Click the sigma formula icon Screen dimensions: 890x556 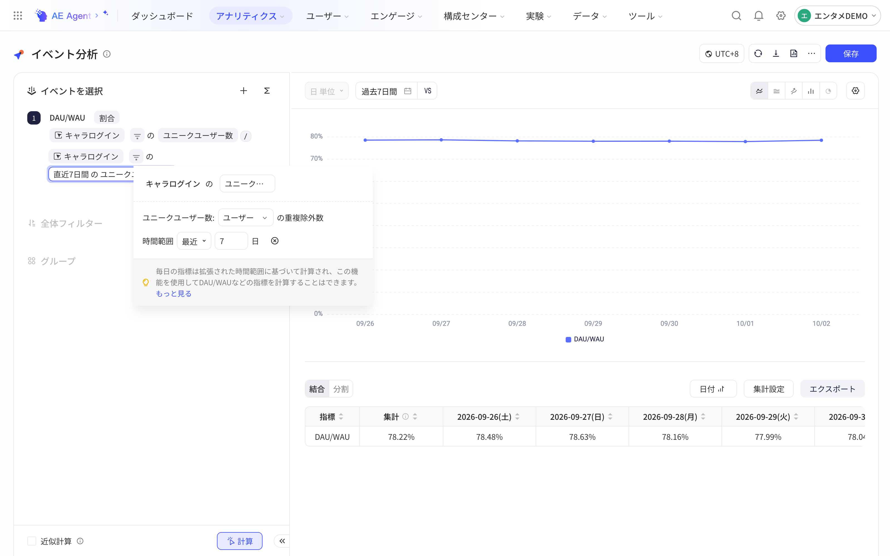click(267, 91)
